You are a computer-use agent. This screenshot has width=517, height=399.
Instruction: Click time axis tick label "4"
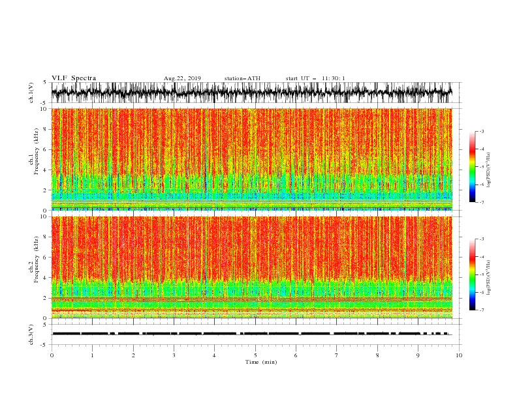tap(214, 355)
